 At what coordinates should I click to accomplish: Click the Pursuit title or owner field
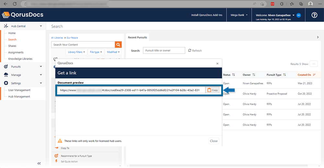click(164, 50)
